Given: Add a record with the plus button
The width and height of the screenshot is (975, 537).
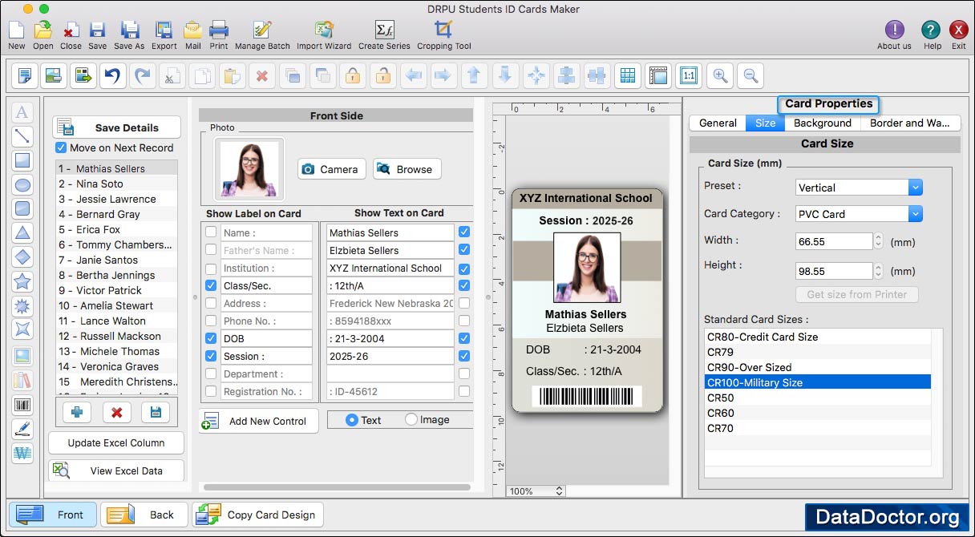Looking at the screenshot, I should click(77, 412).
